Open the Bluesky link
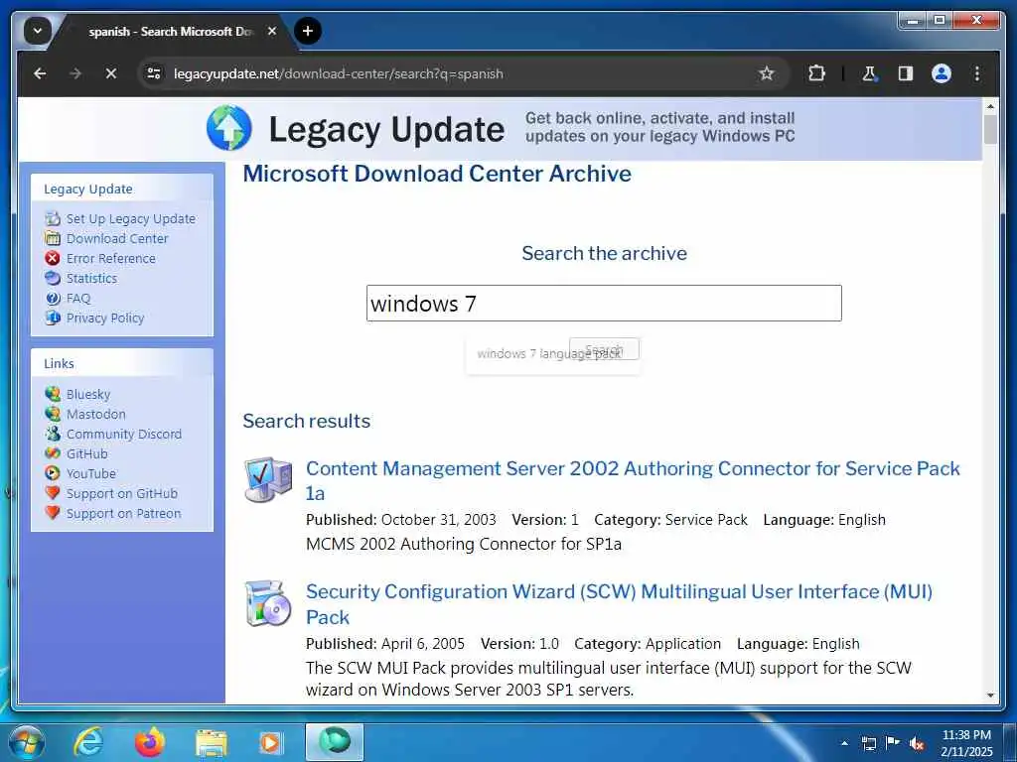1017x762 pixels. tap(88, 394)
